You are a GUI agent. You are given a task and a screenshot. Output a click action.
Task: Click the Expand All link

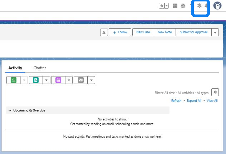tap(194, 101)
